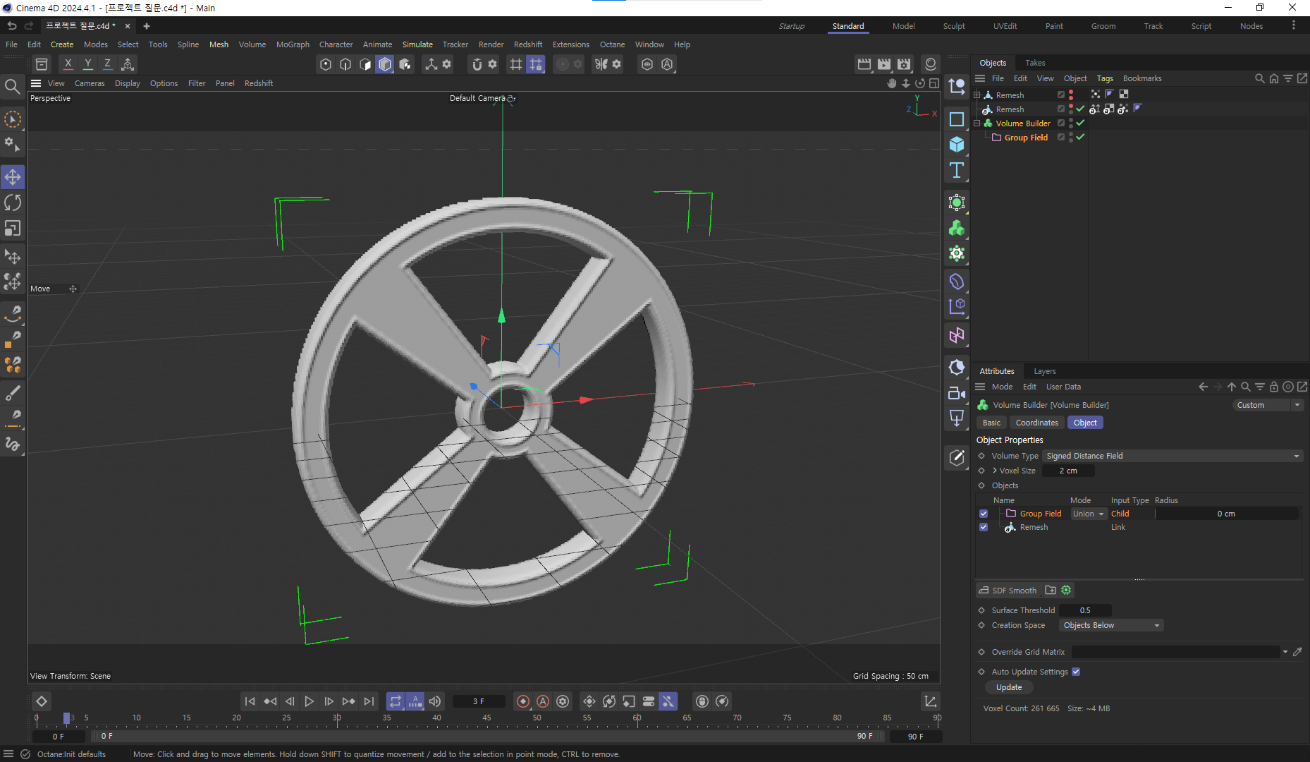Switch to the Sculpt layout tab
The height and width of the screenshot is (762, 1310).
954,26
